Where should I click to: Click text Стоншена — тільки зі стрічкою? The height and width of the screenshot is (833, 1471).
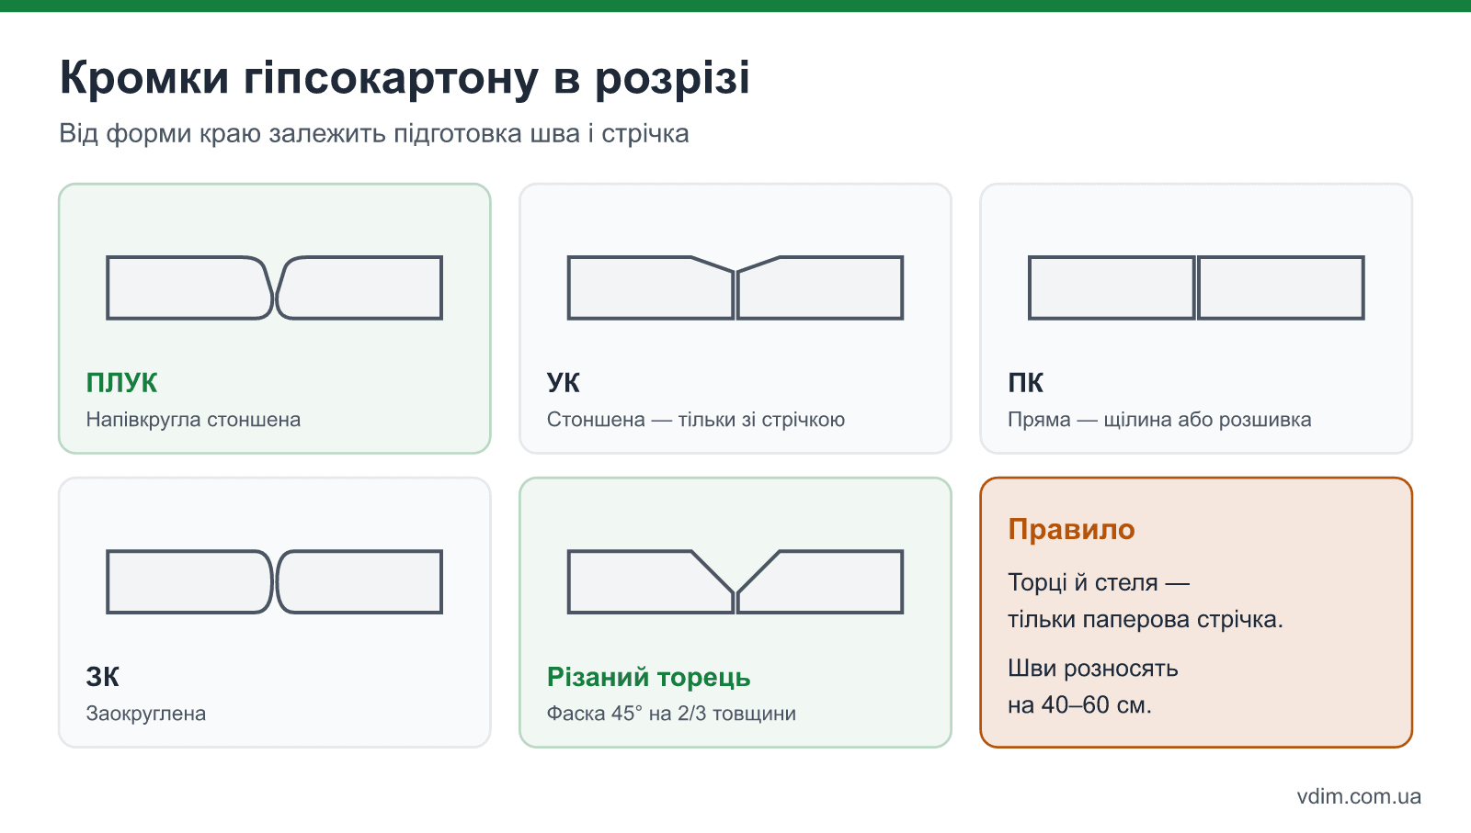696,420
